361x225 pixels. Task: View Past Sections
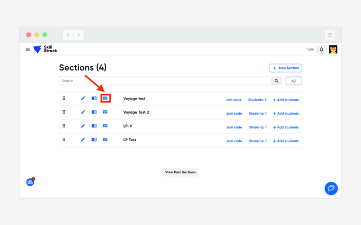pos(180,172)
